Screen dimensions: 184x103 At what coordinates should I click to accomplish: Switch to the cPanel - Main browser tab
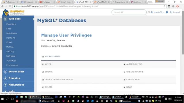[x=65, y=2]
